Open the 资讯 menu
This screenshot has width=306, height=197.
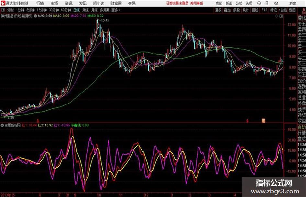click(x=69, y=3)
